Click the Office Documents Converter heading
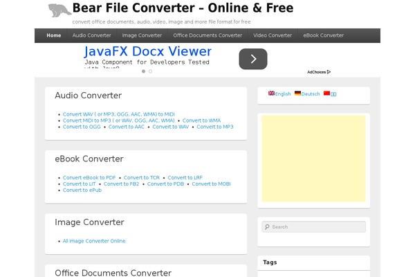This screenshot has height=277, width=415. pos(113,273)
